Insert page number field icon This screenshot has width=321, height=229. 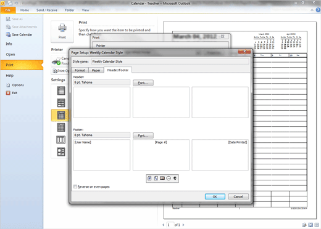click(x=149, y=179)
